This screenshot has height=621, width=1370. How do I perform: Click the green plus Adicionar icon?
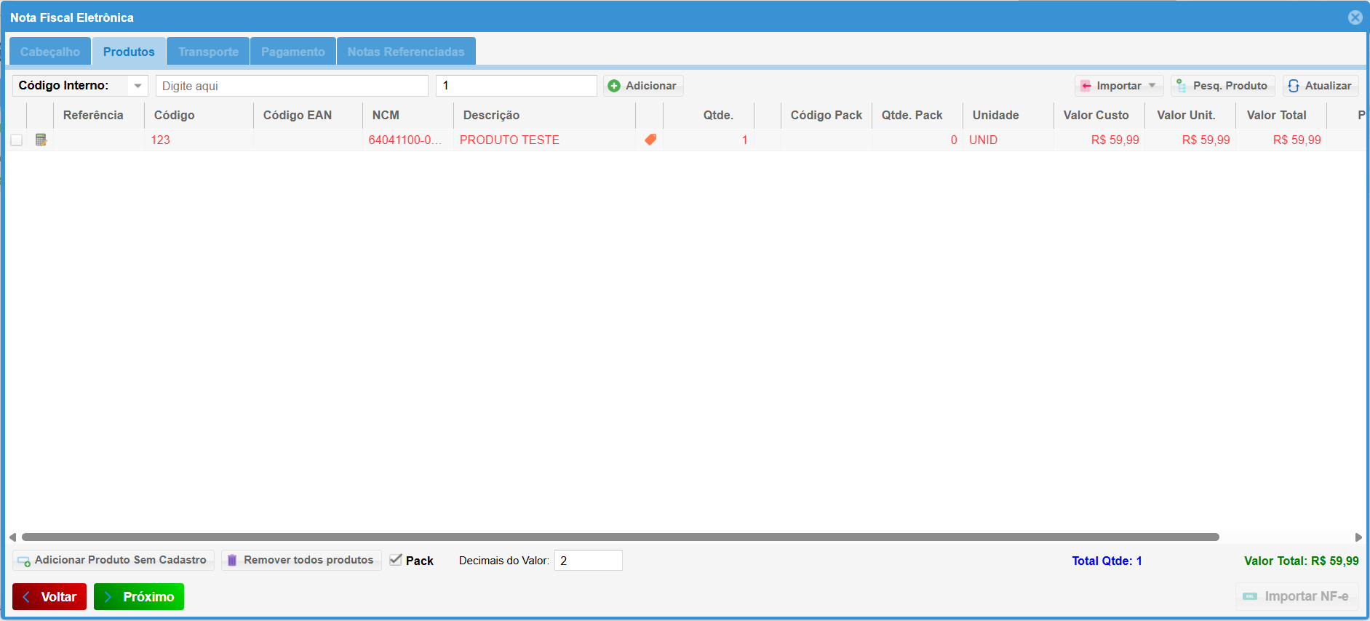pos(614,86)
